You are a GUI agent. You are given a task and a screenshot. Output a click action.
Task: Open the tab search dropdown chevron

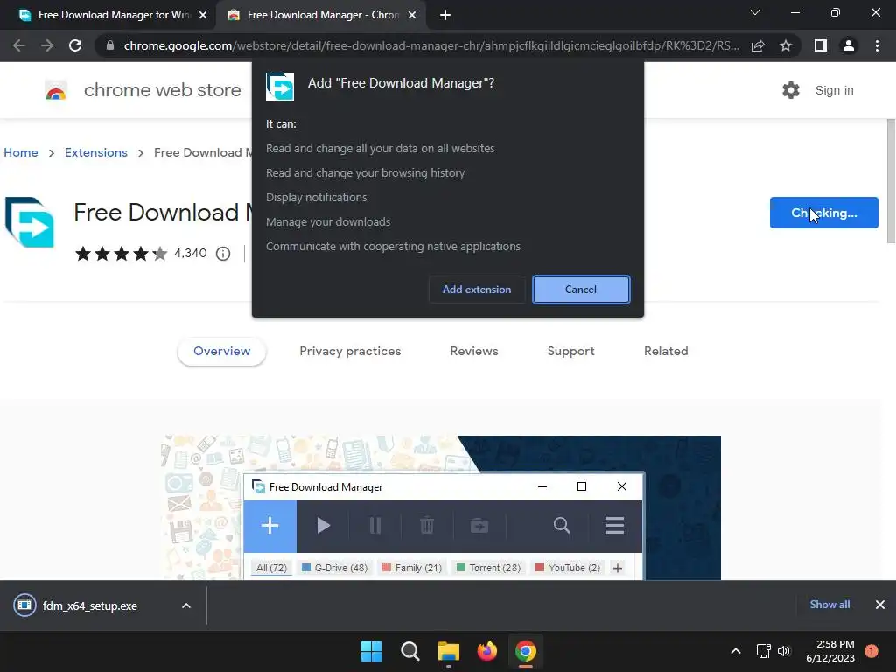pyautogui.click(x=755, y=12)
